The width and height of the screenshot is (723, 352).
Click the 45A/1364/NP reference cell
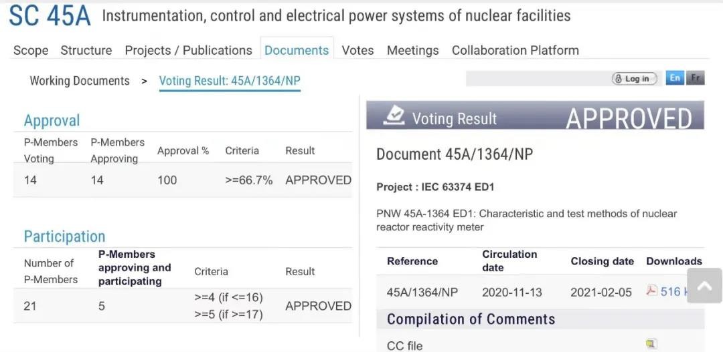(x=422, y=292)
